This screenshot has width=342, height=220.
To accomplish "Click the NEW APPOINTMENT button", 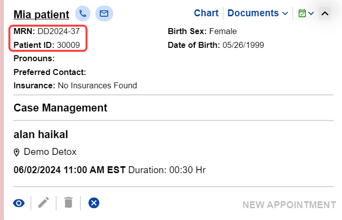I will pos(289,205).
